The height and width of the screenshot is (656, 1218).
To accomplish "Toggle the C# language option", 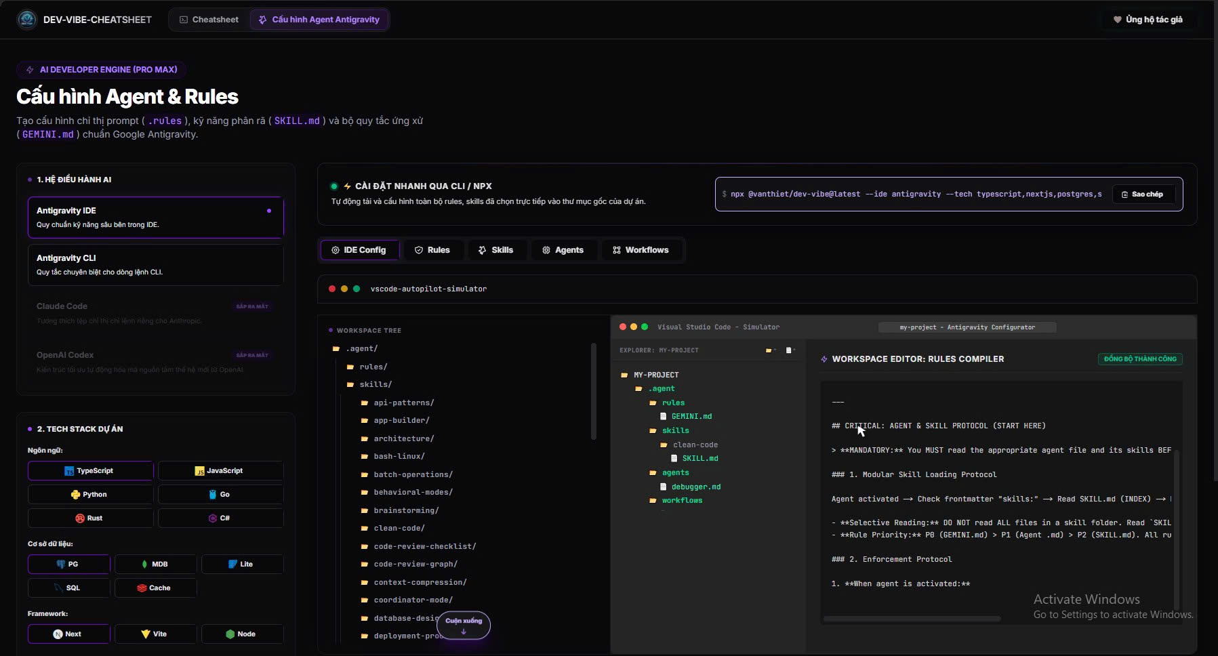I will coord(220,518).
